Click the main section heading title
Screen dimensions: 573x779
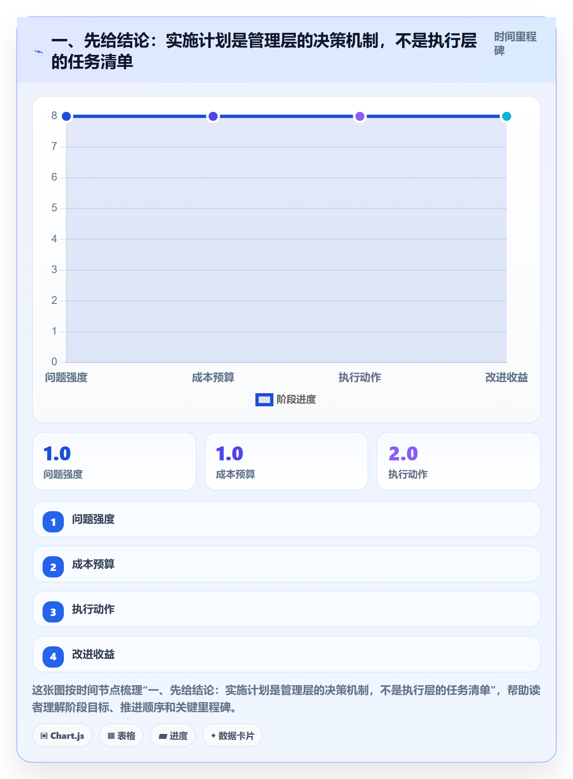[x=264, y=51]
